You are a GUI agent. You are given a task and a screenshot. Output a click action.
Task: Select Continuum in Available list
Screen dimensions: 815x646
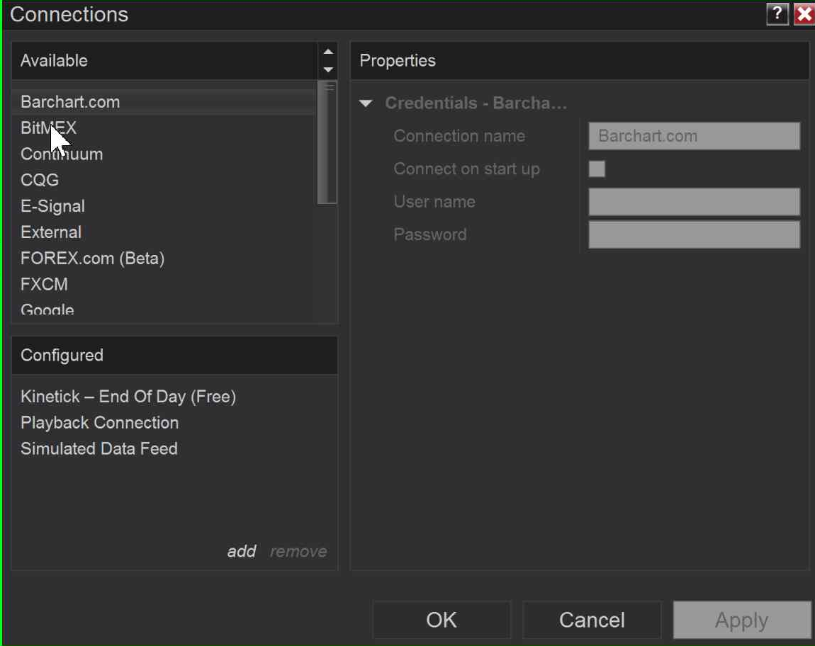pos(164,154)
